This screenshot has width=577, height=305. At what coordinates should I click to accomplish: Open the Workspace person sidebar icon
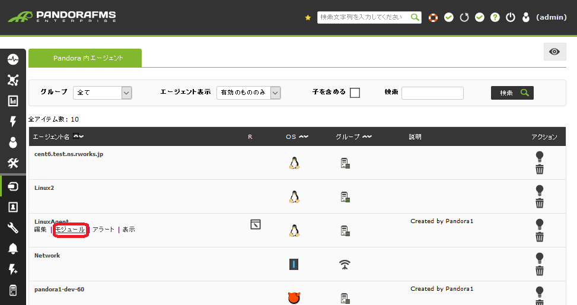[x=13, y=142]
